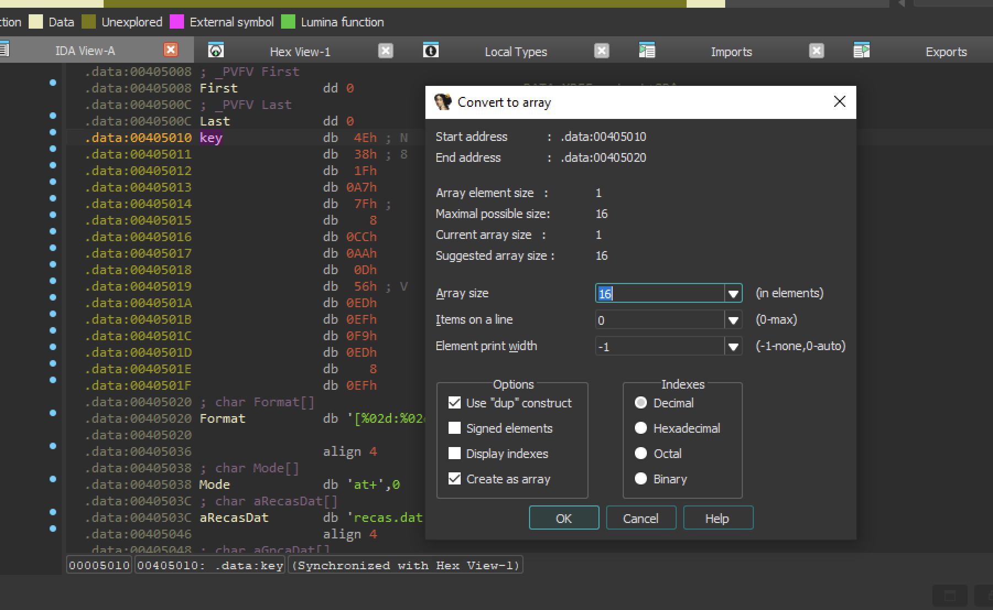
Task: Toggle Use "dup" construct checkbox
Action: 455,403
